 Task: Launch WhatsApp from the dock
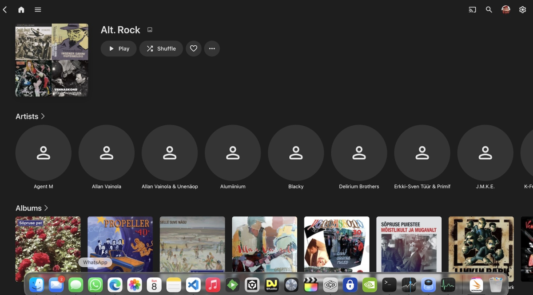click(95, 285)
